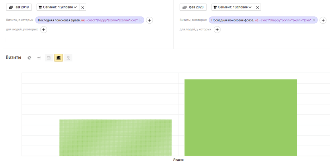
Task: Click the solid green фев 2020 bar
Action: [x=241, y=118]
